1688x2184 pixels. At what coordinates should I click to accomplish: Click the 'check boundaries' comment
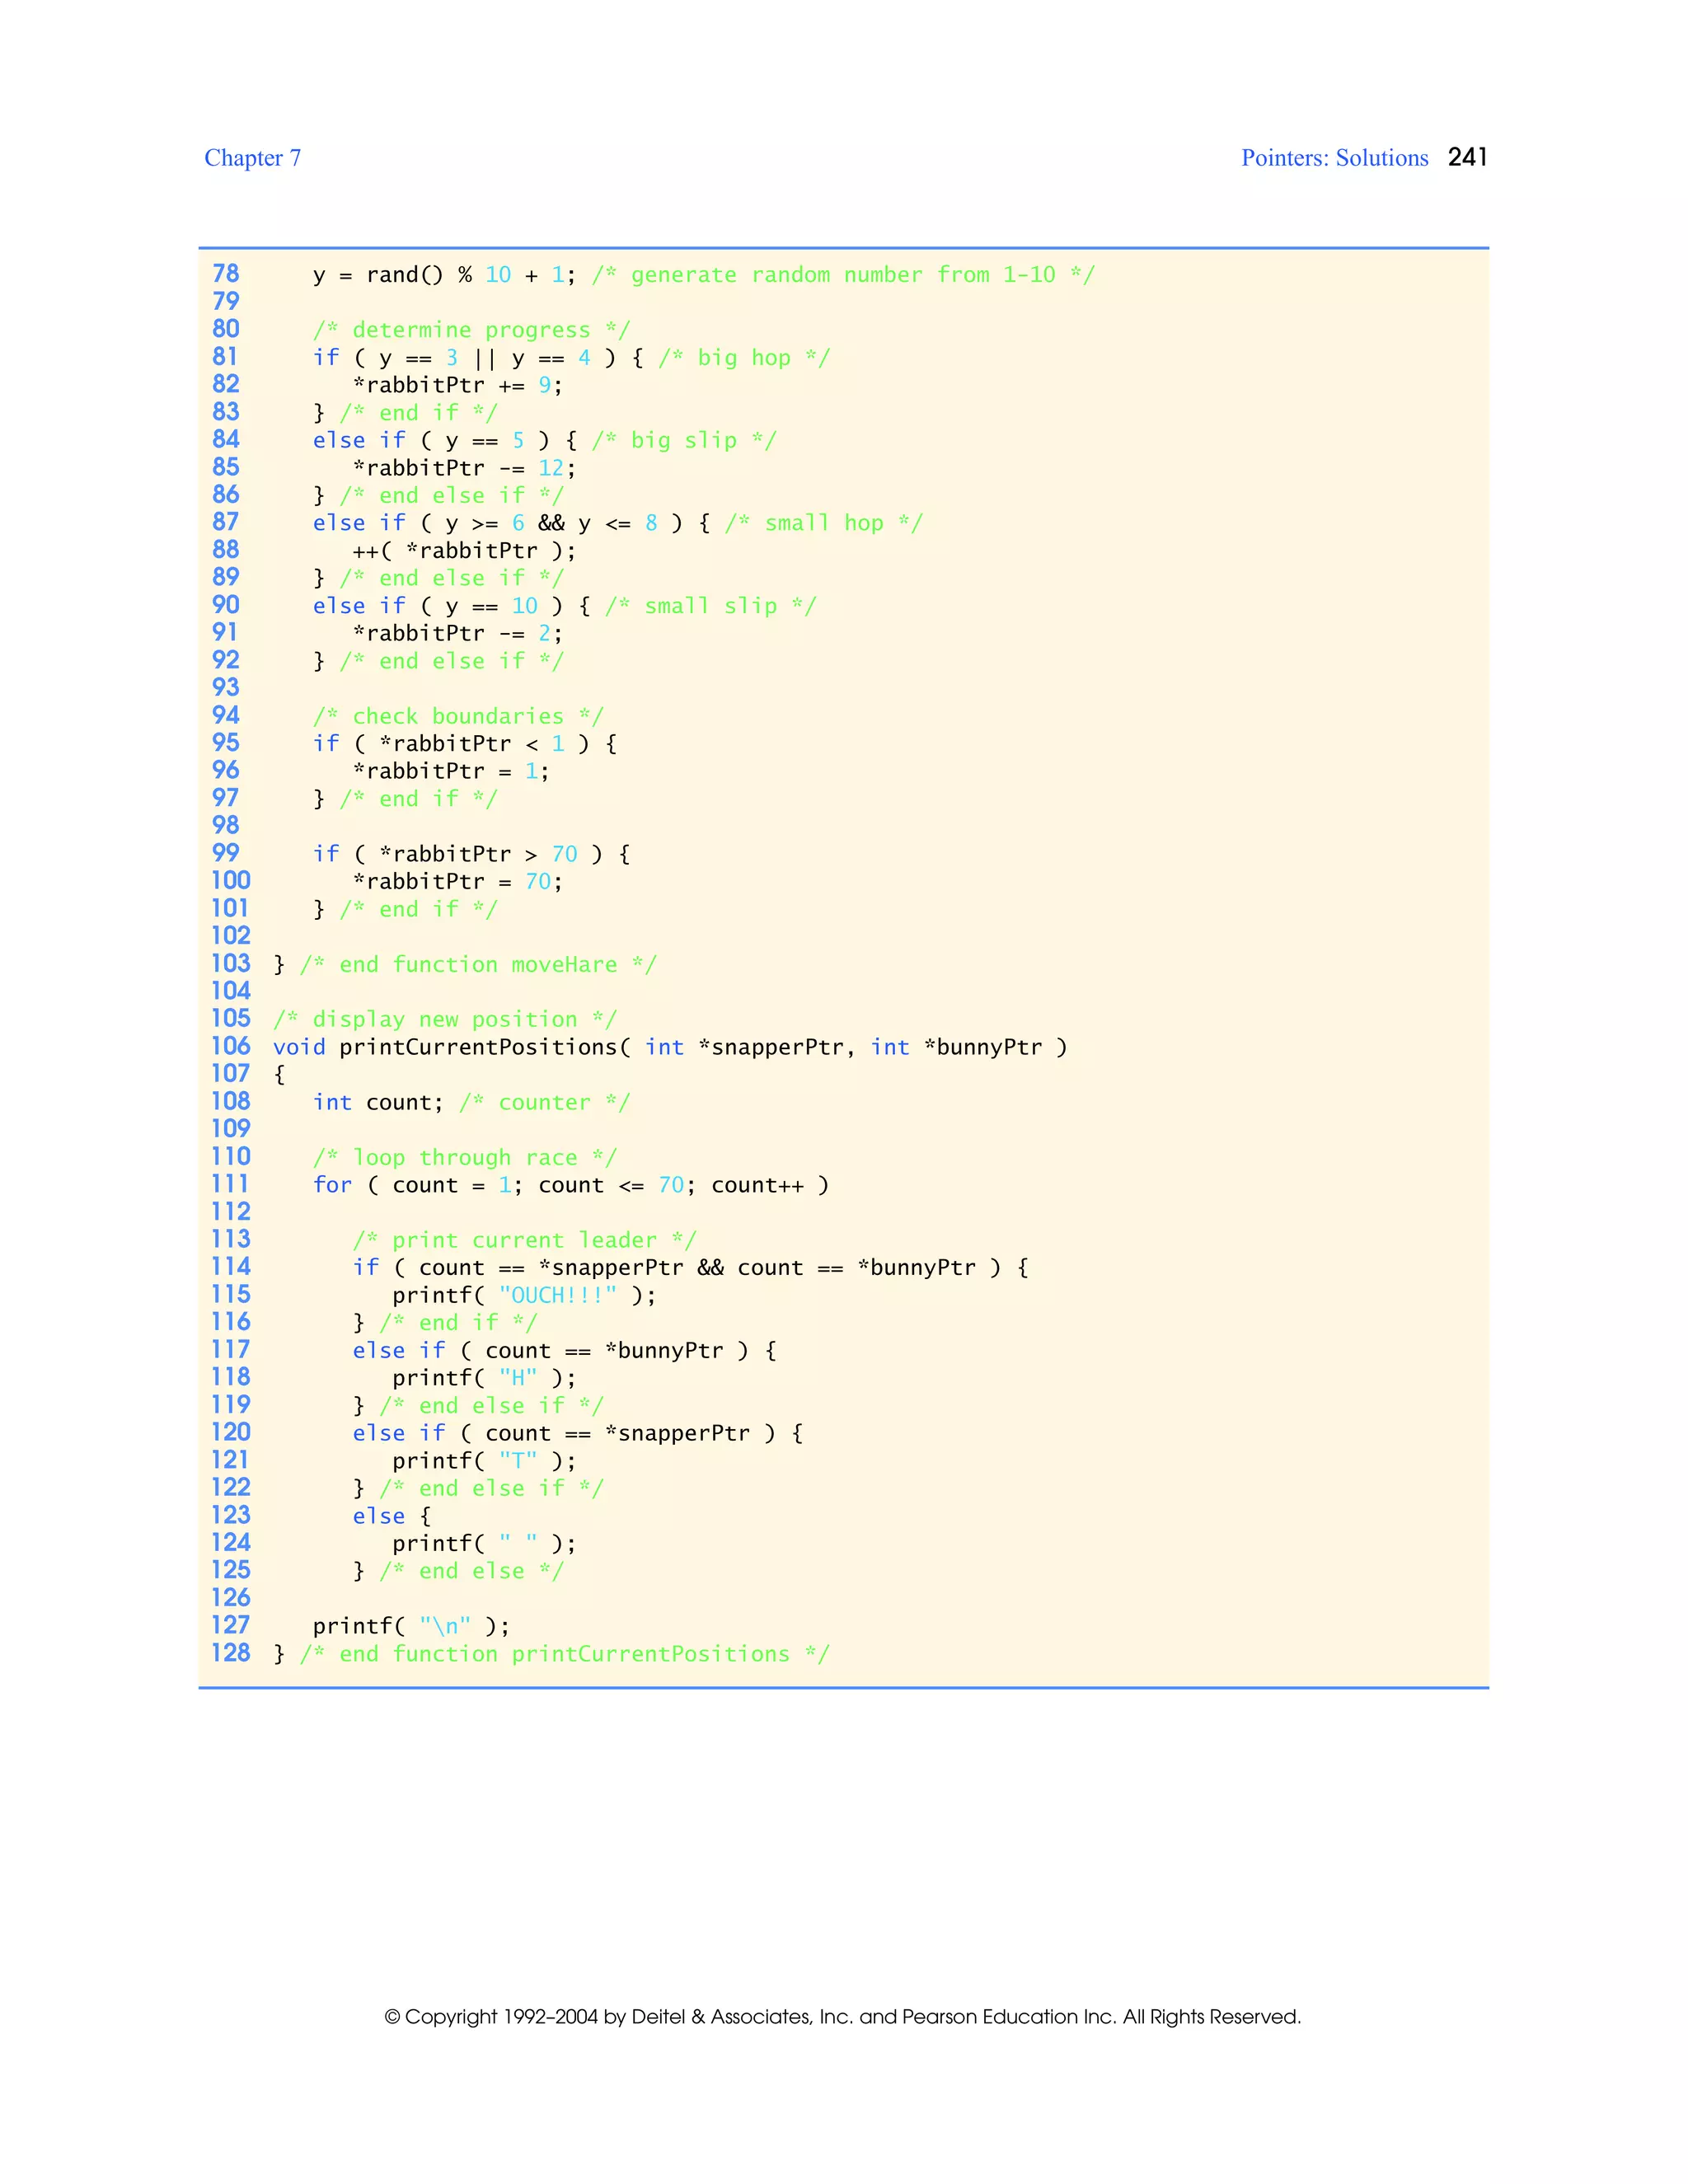point(458,716)
